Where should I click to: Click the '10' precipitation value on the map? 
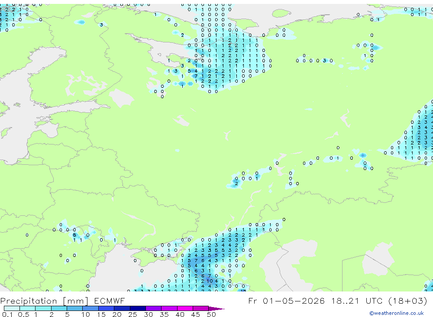click(210, 281)
